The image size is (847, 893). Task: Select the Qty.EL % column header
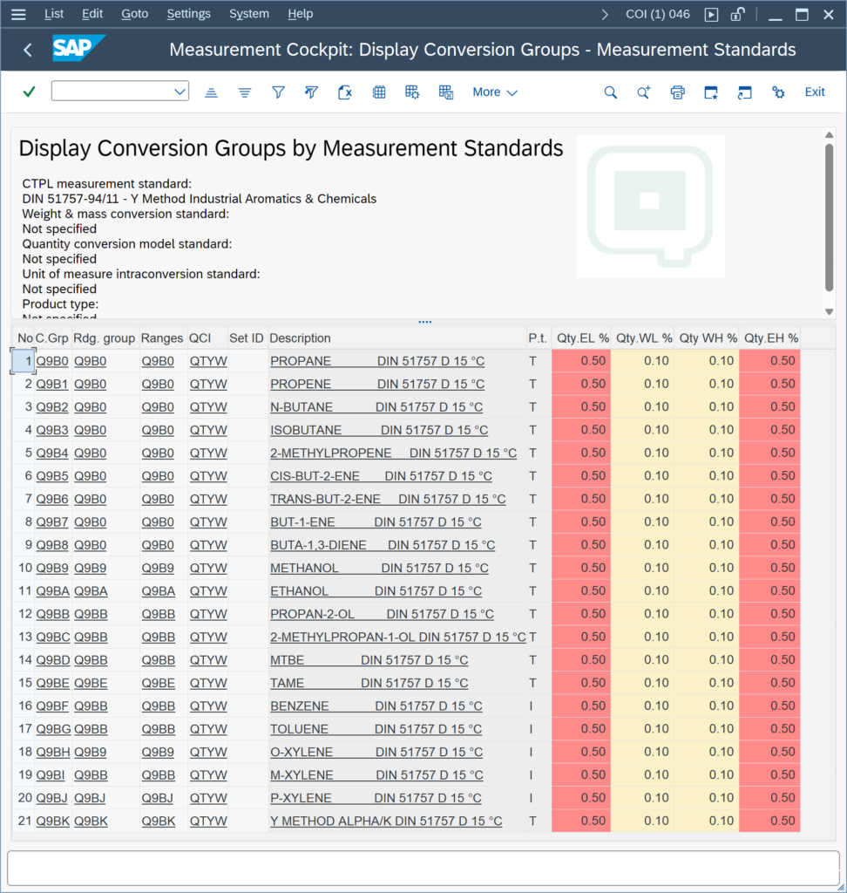pyautogui.click(x=583, y=338)
